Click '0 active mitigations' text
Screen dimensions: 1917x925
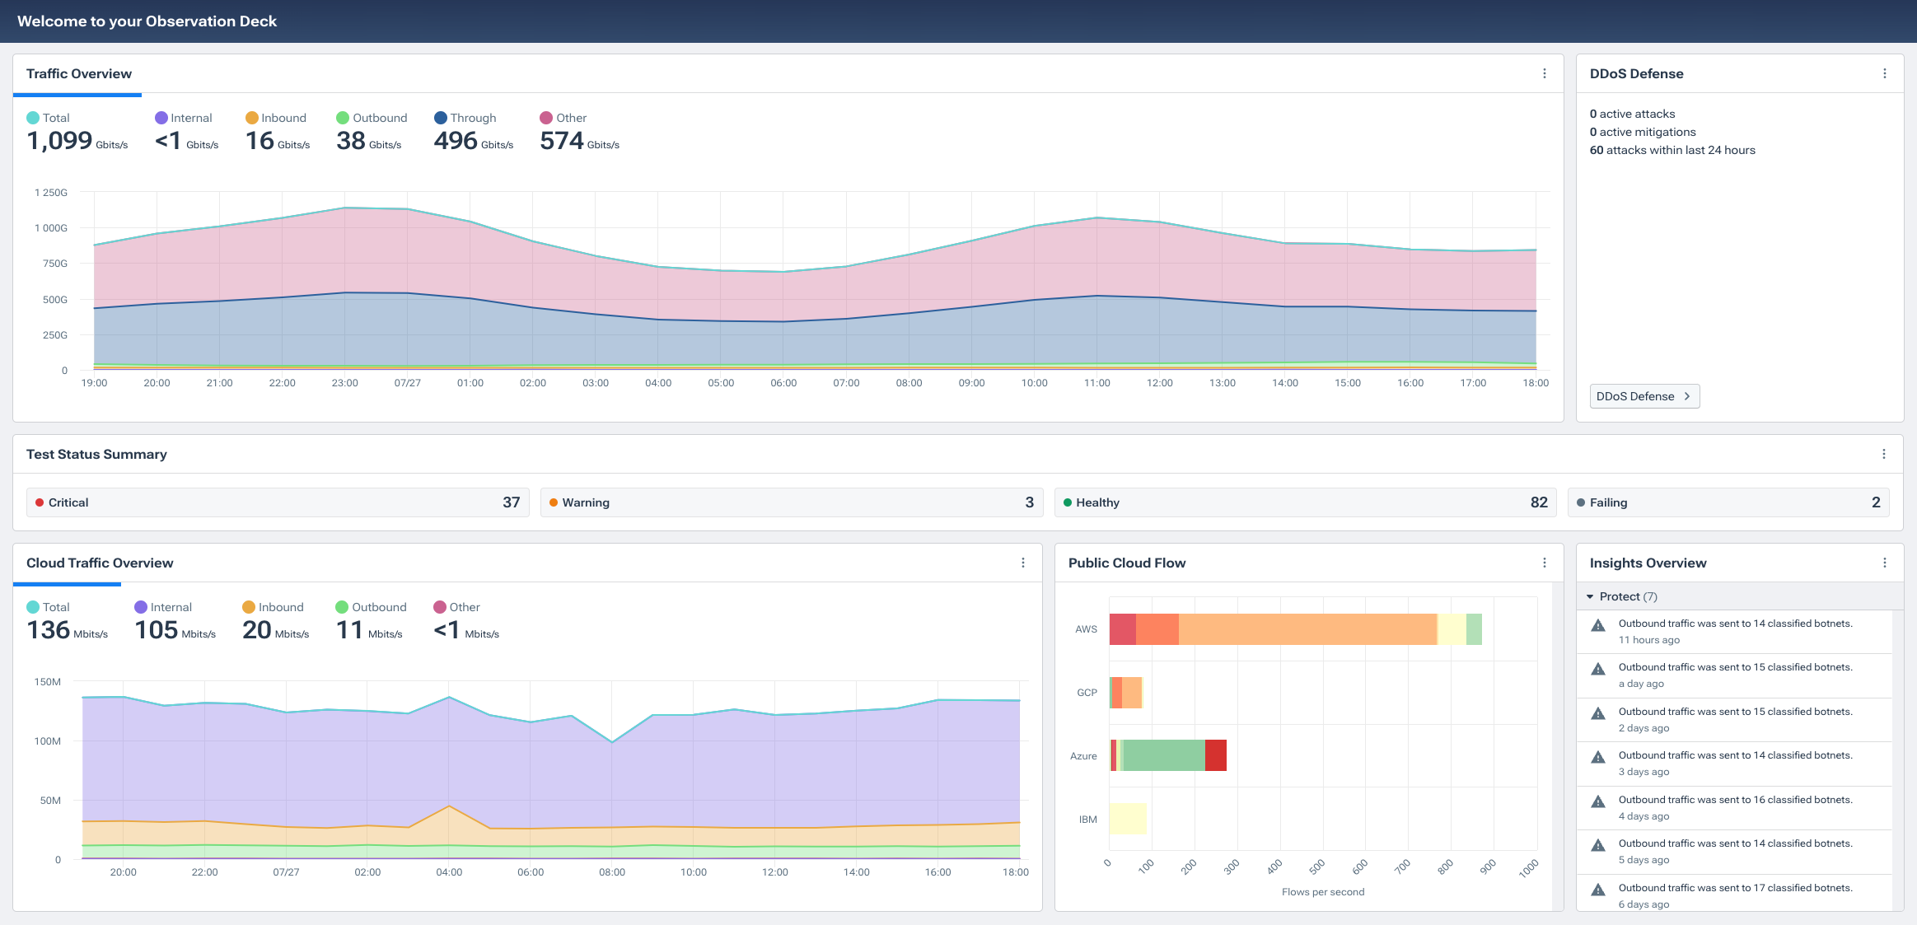(x=1643, y=132)
